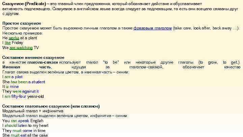Click the line 'Несколько примеров:'
This screenshot has width=243, height=137.
(23, 33)
